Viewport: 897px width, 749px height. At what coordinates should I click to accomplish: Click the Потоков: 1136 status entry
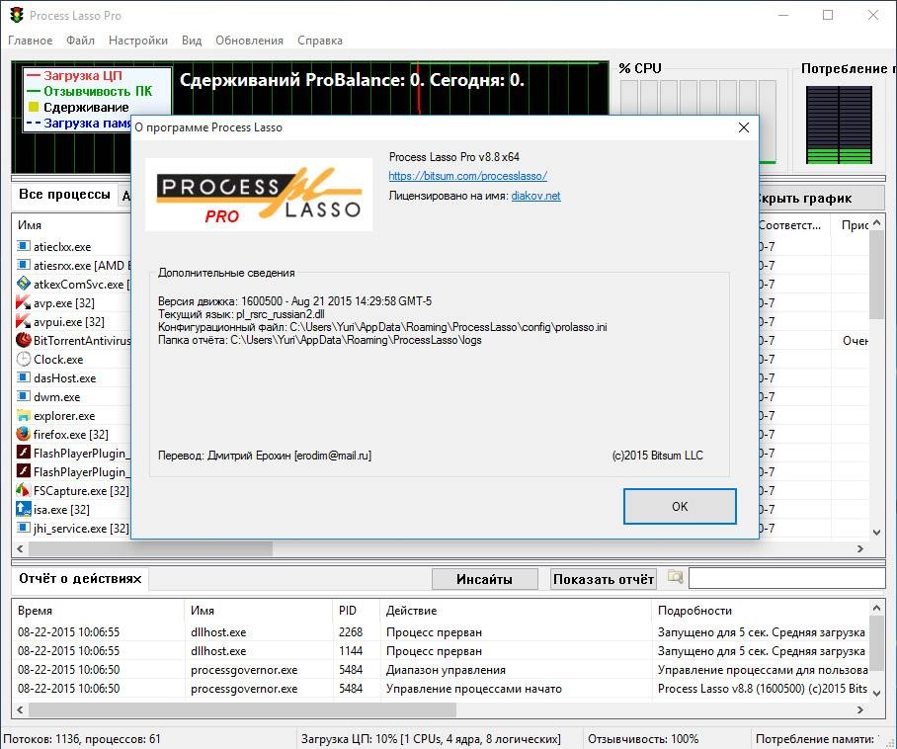coord(82,739)
